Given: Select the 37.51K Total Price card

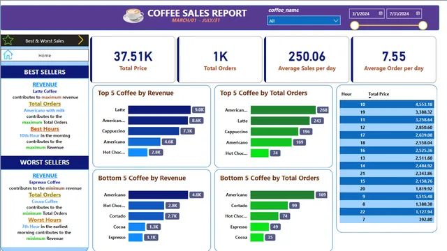Looking at the screenshot, I should tap(133, 59).
